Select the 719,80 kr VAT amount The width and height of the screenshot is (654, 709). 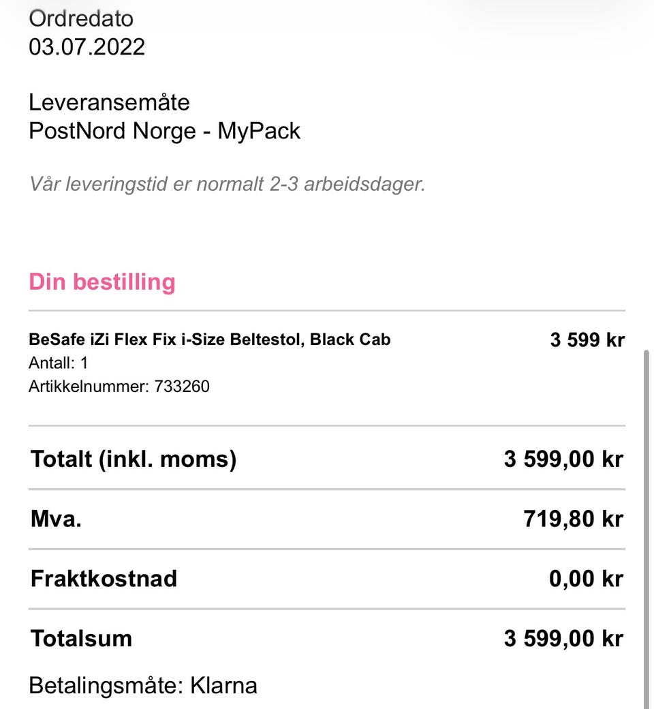point(574,519)
